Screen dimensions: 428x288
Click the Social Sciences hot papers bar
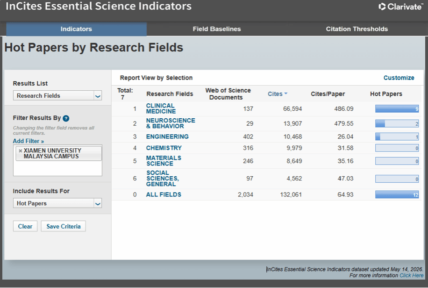397,179
